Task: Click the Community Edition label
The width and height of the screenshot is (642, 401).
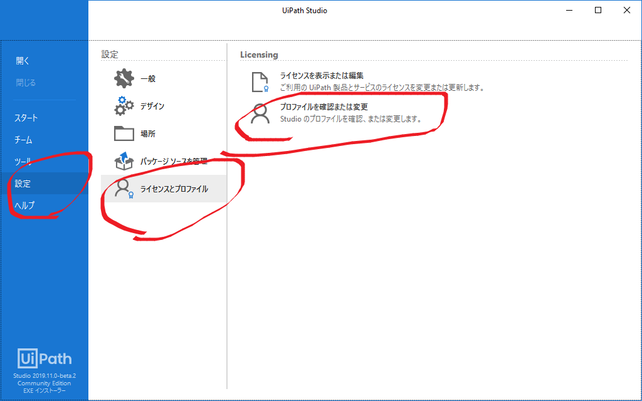Action: tap(45, 383)
